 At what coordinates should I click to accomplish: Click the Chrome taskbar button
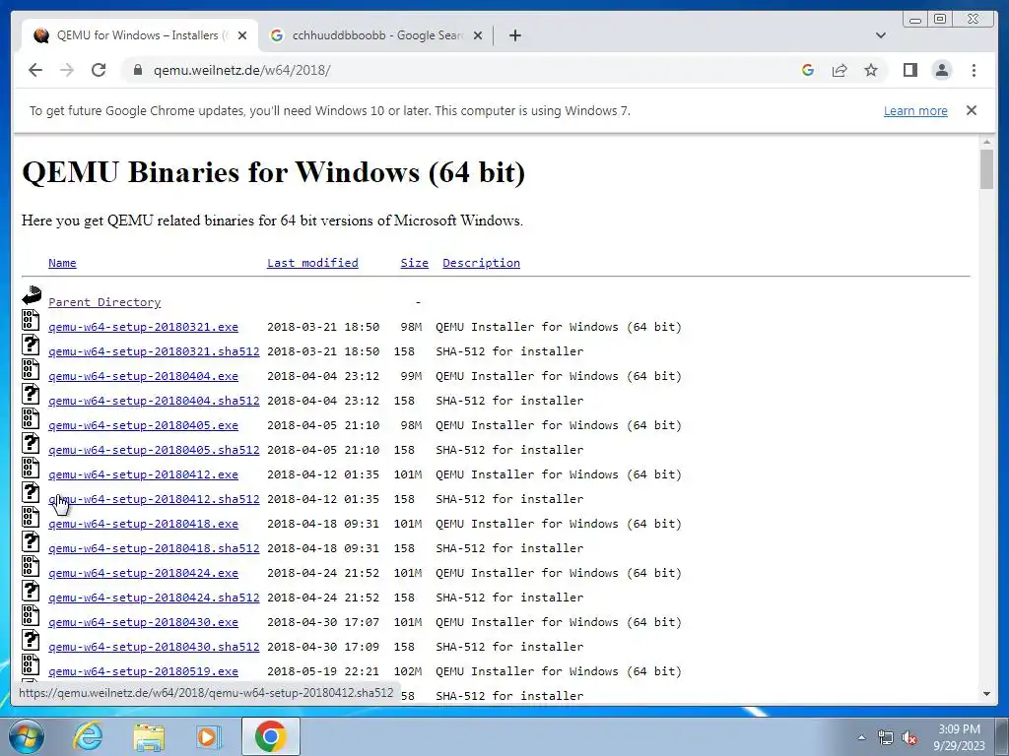pos(271,736)
